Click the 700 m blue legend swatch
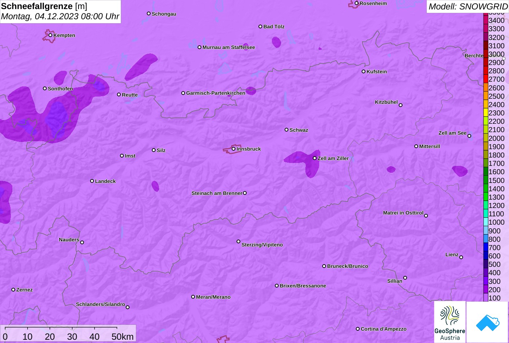 [x=485, y=247]
